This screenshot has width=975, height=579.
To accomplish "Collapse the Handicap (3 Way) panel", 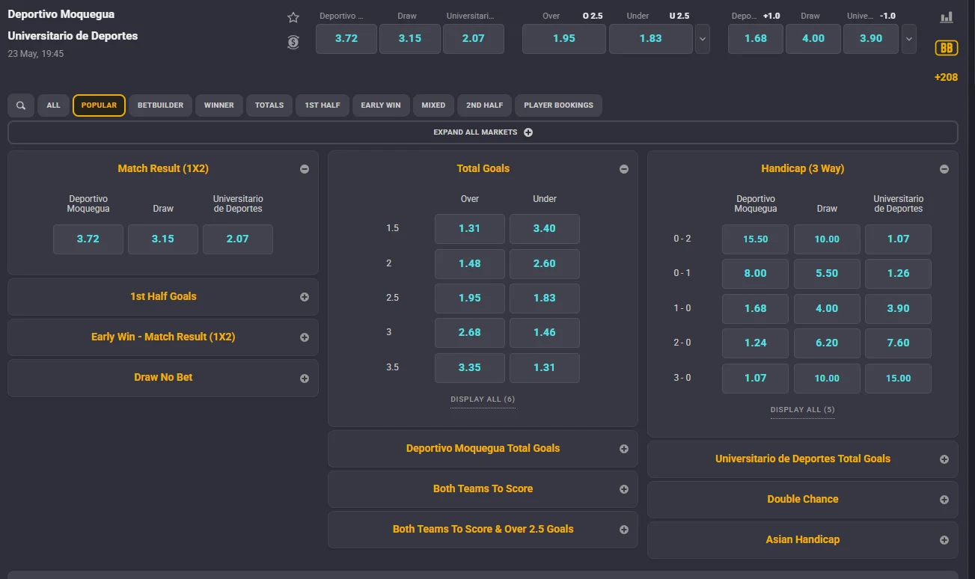I will pos(944,169).
